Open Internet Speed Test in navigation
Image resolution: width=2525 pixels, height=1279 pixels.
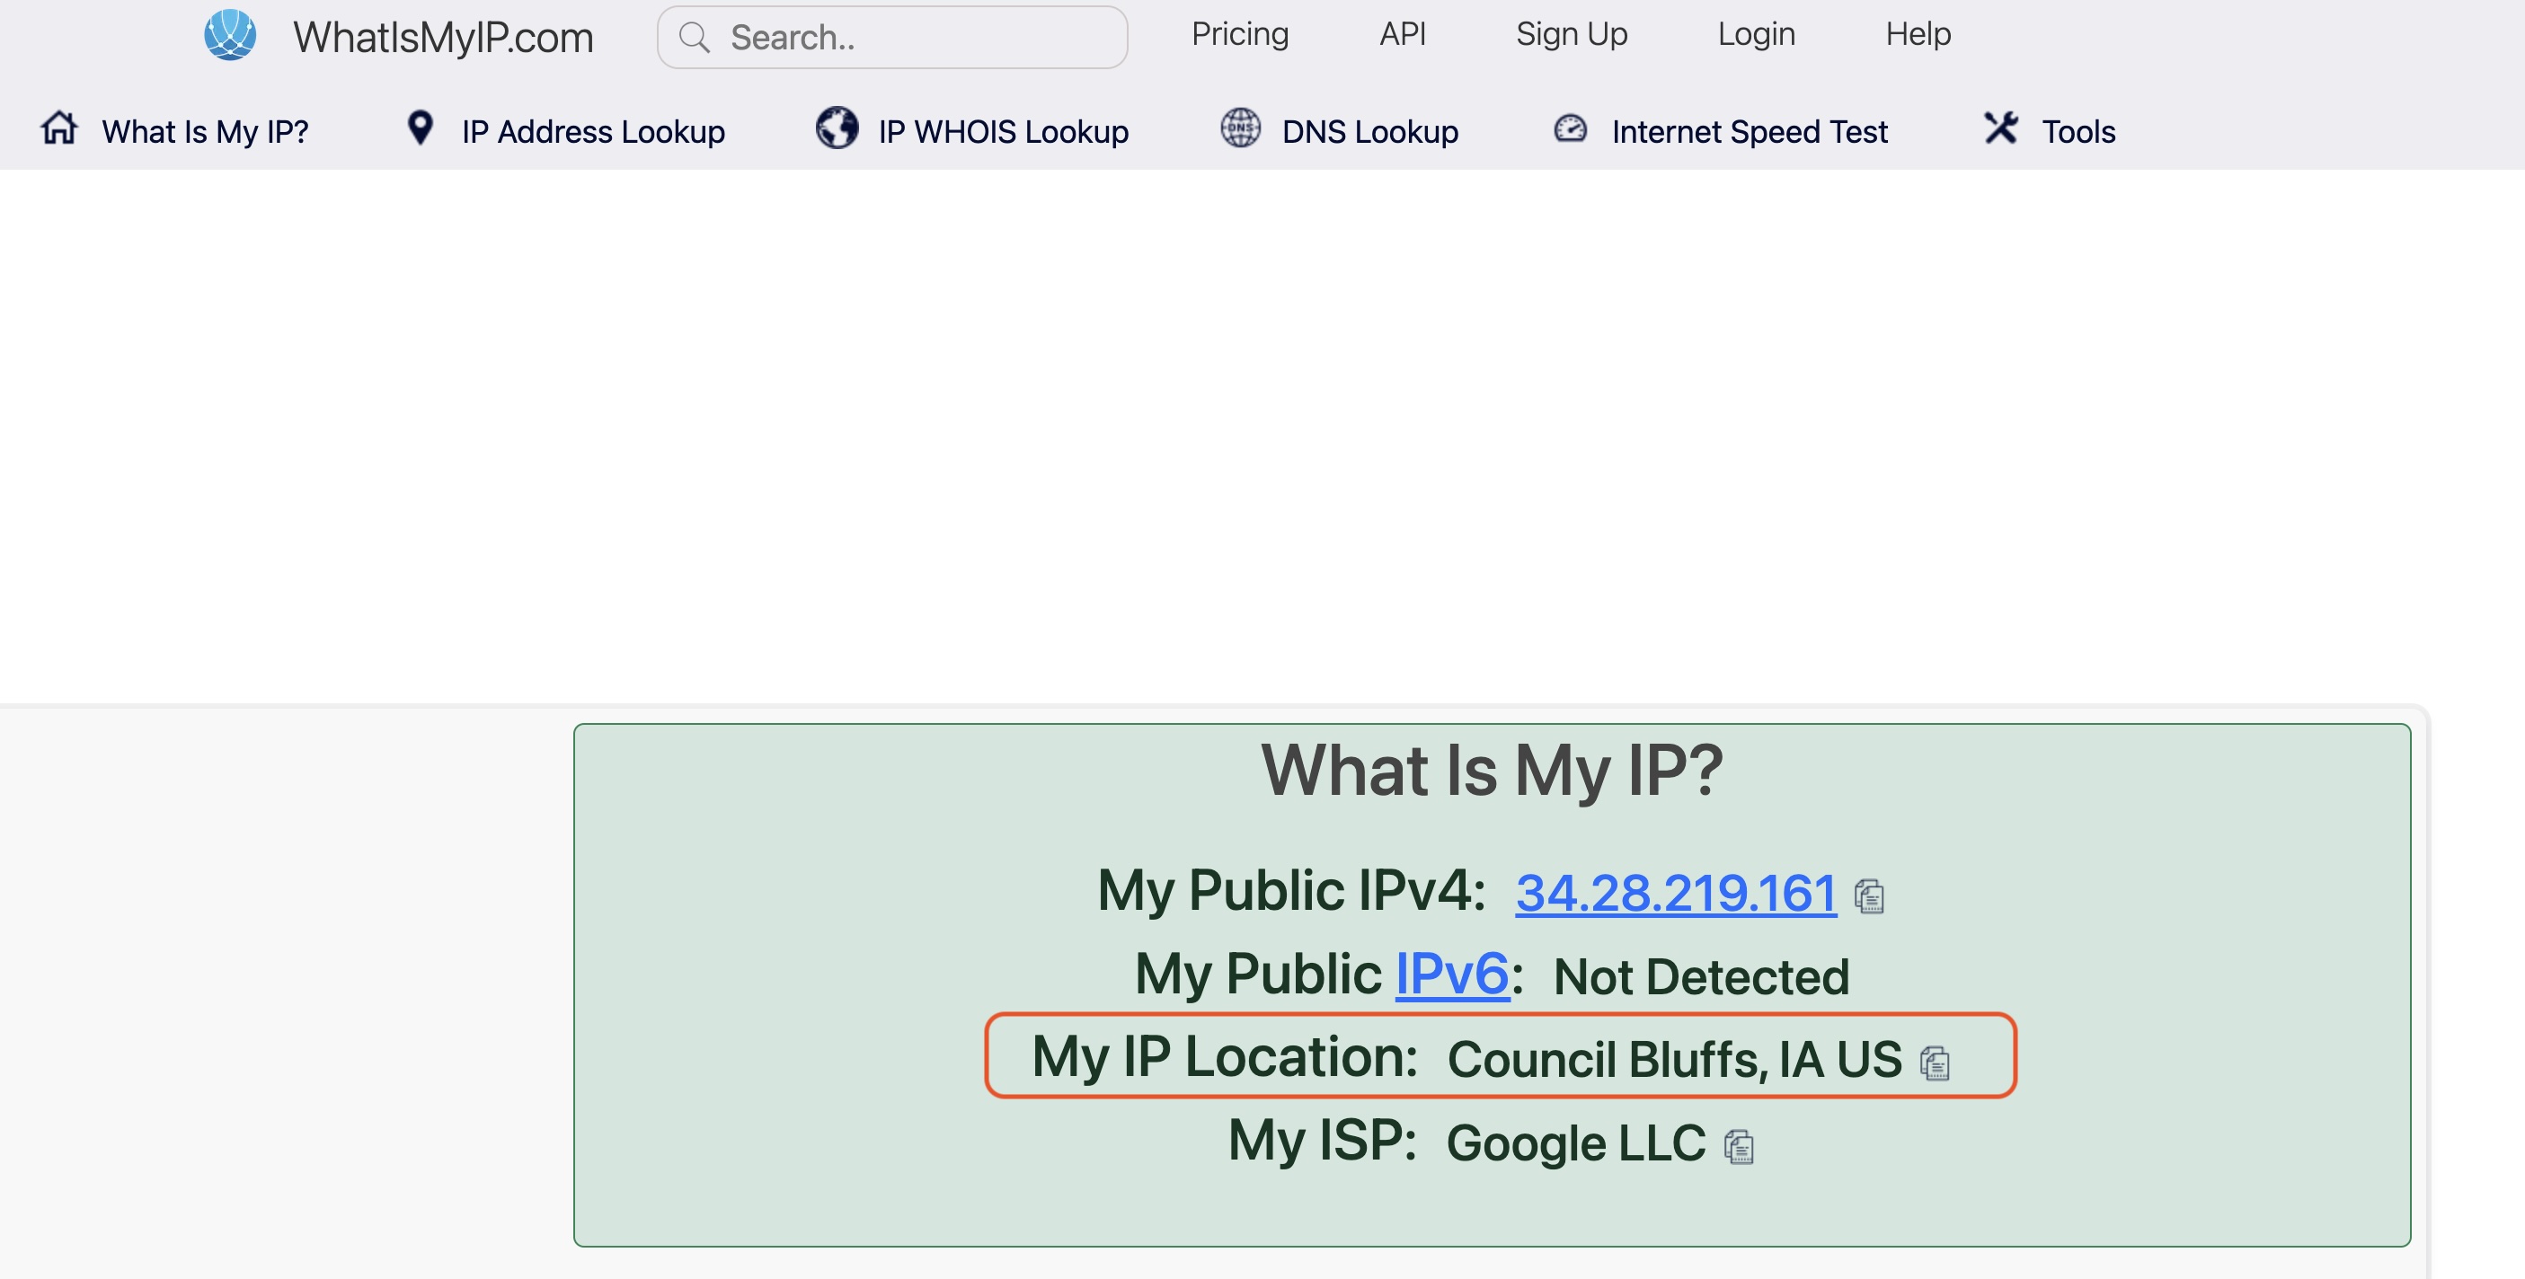(1749, 131)
